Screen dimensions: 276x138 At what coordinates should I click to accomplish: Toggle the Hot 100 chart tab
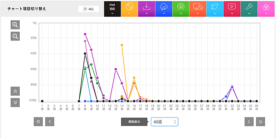tap(112, 9)
